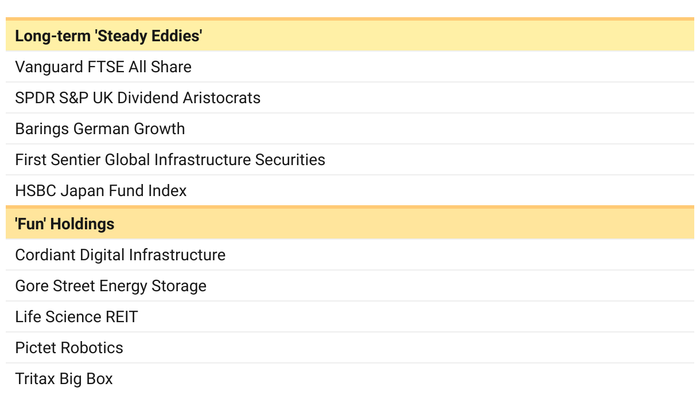Viewport: 700px width, 399px height.
Task: Select the Pictet Robotics entry
Action: pyautogui.click(x=350, y=348)
